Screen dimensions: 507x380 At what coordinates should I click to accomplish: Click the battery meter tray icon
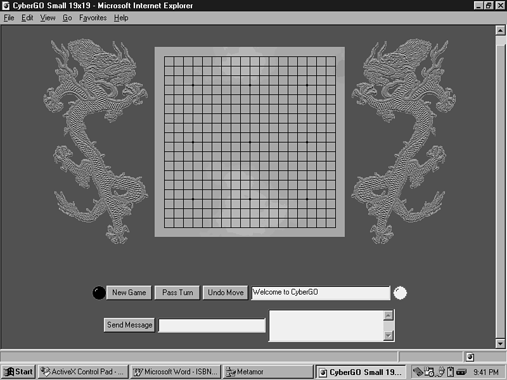click(x=451, y=372)
